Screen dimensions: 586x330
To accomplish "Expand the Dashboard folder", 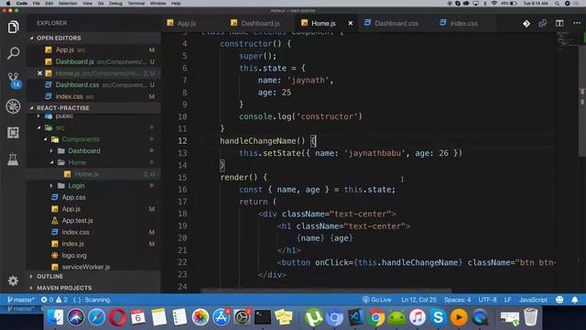I will 83,150.
